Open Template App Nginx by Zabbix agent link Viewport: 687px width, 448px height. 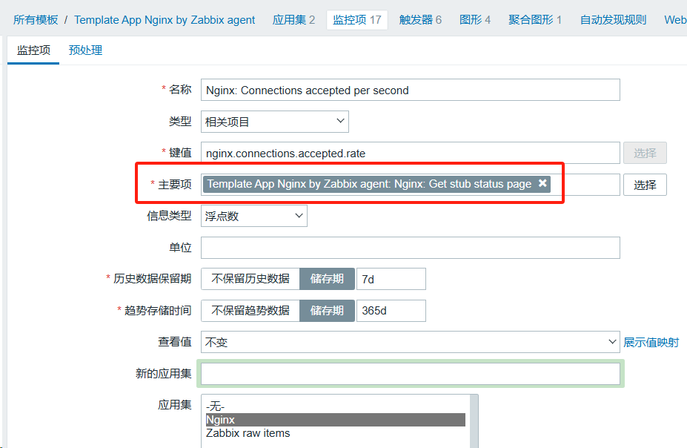coord(165,20)
